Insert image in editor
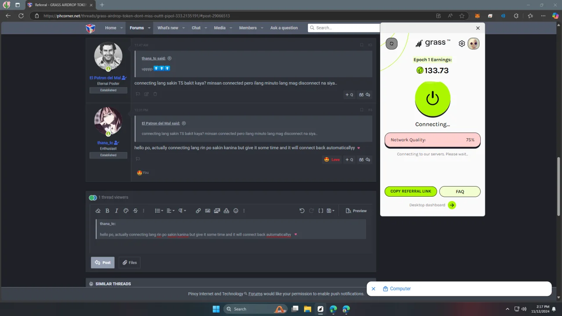This screenshot has height=316, width=562. [x=208, y=211]
